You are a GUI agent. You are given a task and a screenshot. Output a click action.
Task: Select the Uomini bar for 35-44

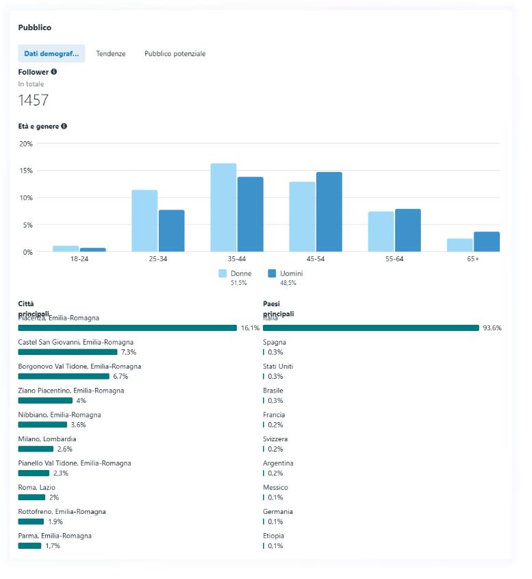(x=251, y=214)
